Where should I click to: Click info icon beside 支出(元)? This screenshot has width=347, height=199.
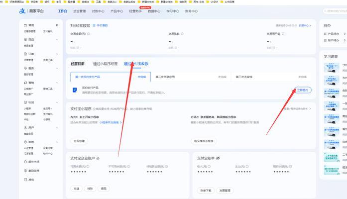(x=247, y=166)
